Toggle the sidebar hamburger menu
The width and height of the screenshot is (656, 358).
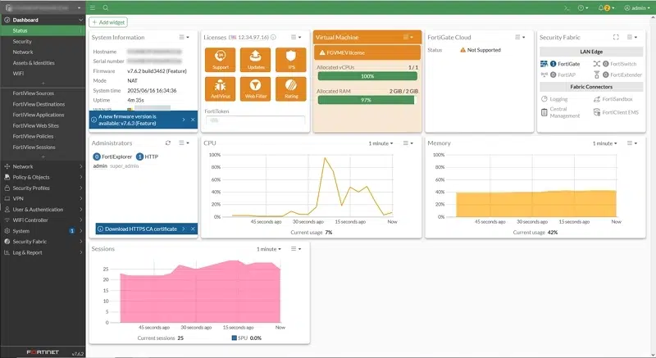pos(93,7)
